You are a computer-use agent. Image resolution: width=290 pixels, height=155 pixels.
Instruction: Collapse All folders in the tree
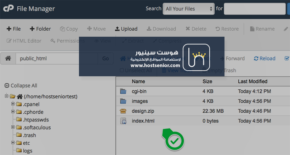click(x=21, y=85)
